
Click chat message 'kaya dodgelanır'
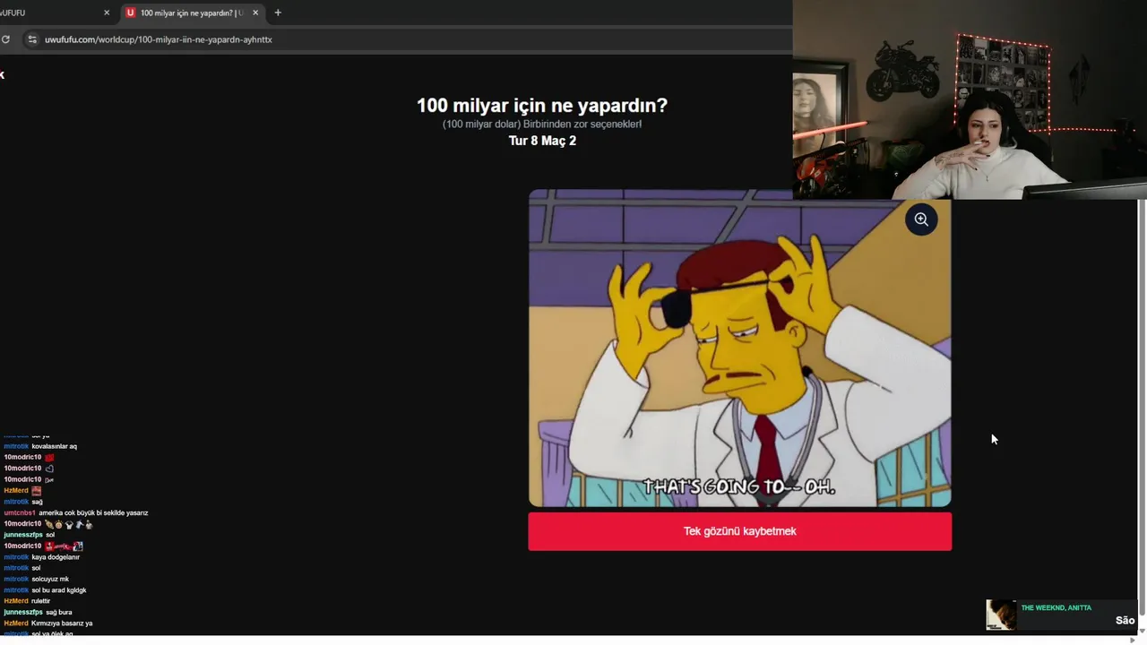pos(56,557)
